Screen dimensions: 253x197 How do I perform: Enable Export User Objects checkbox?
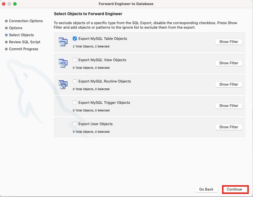click(x=75, y=124)
